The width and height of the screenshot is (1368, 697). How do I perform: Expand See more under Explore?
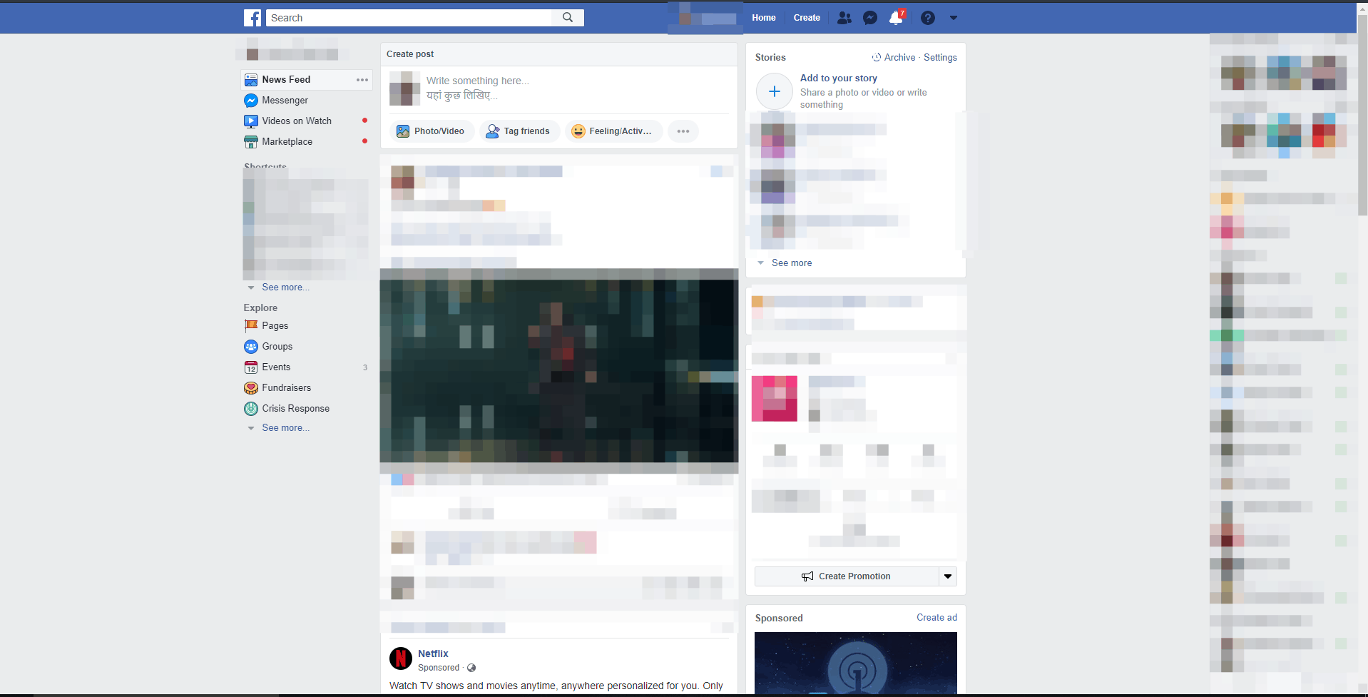(285, 428)
